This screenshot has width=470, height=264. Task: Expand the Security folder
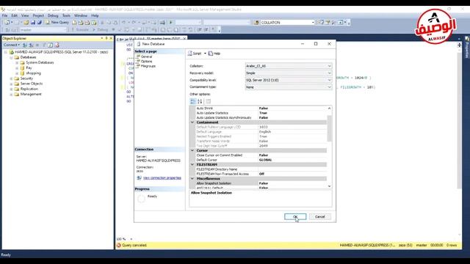(12, 78)
